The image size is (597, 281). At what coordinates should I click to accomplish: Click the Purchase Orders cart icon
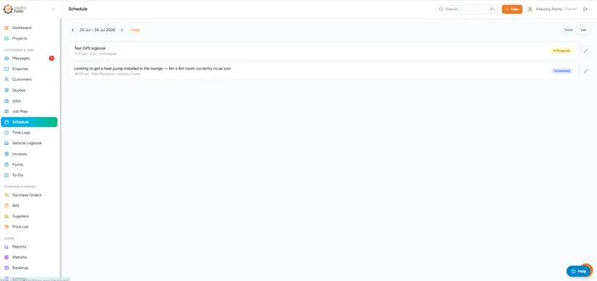(7, 195)
